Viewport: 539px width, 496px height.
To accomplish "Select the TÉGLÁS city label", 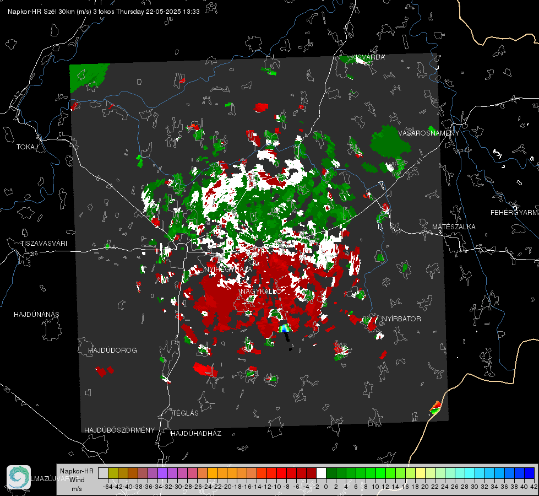I will click(186, 413).
